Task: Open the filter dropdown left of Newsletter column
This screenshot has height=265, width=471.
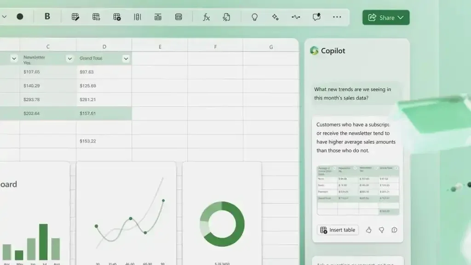Action: [x=14, y=58]
